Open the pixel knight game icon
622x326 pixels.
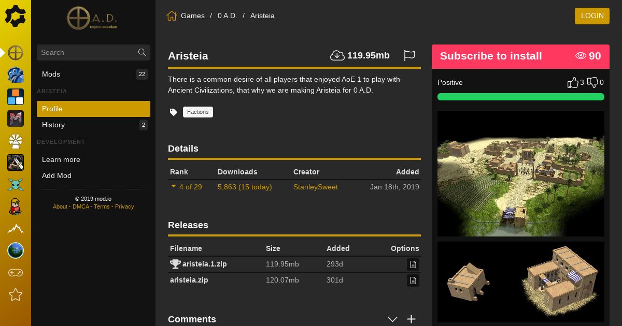coord(16,206)
